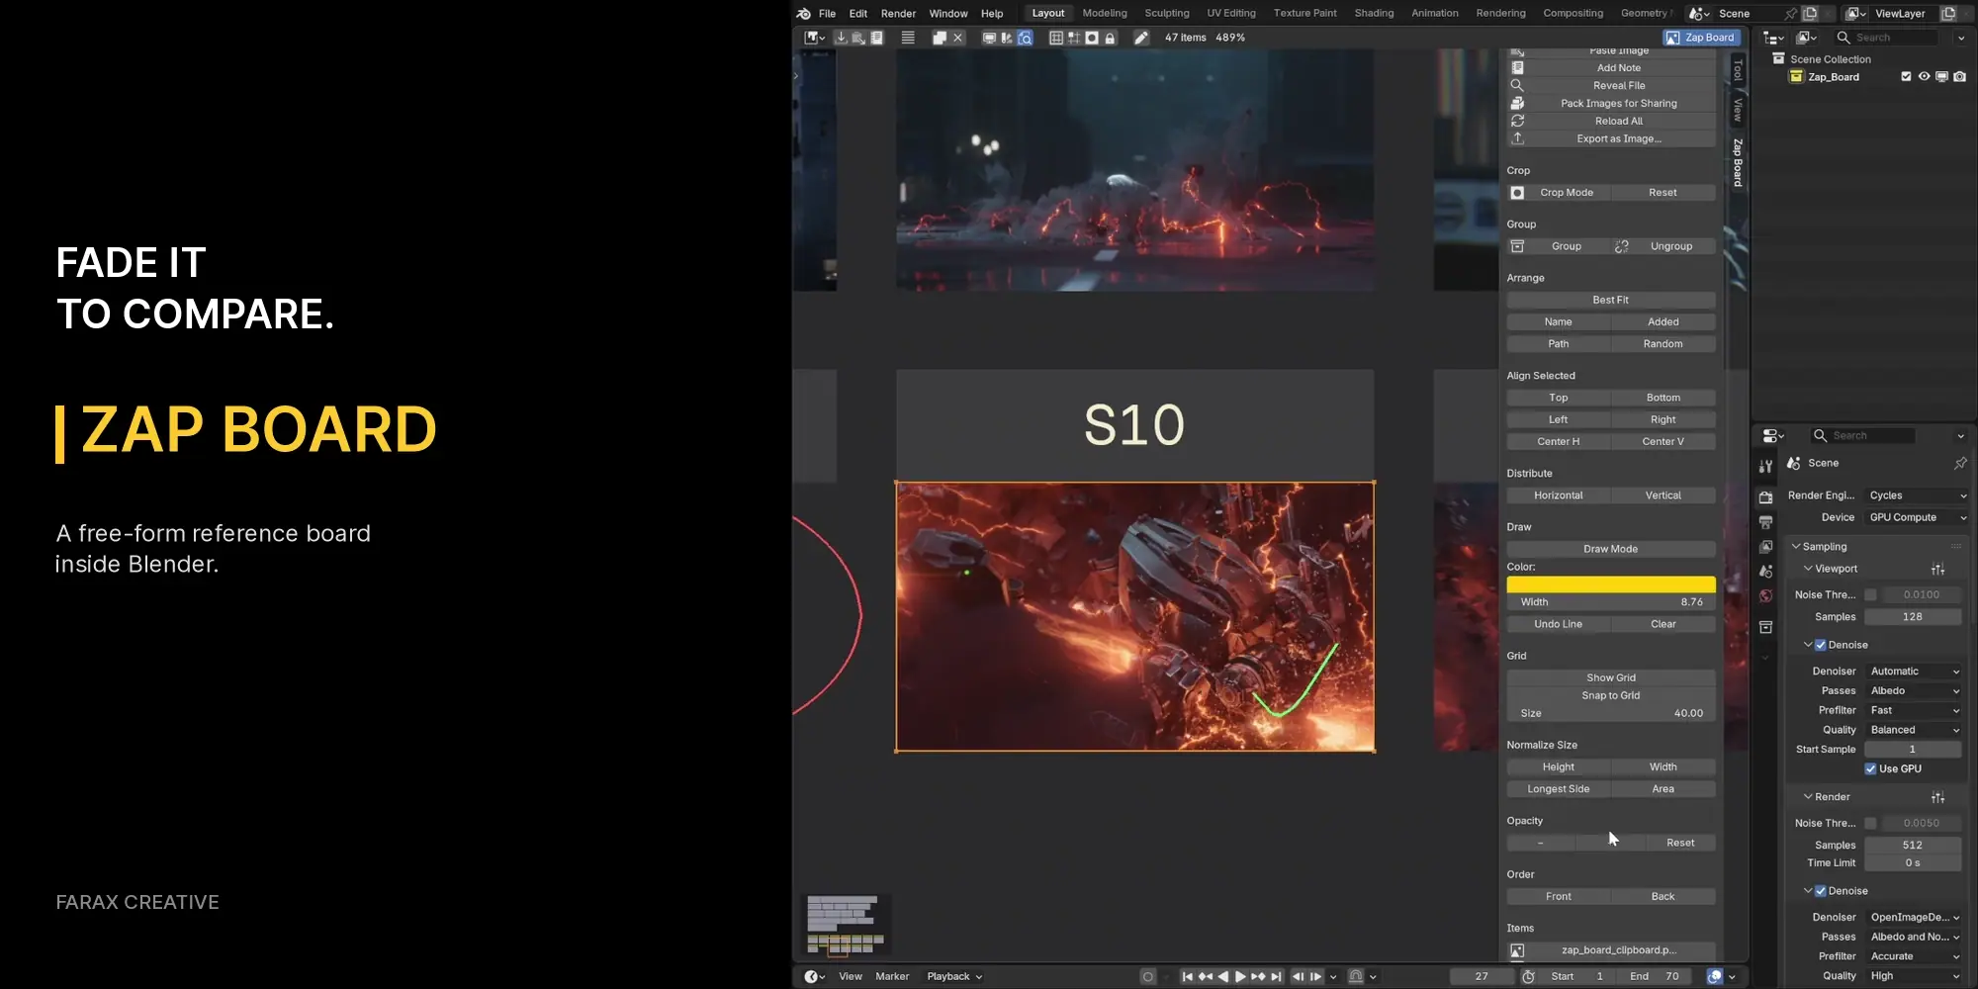Open the View Layer properties tab icon
1978x989 pixels.
1765,547
